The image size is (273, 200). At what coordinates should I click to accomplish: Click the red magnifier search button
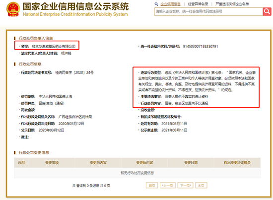click(x=267, y=11)
